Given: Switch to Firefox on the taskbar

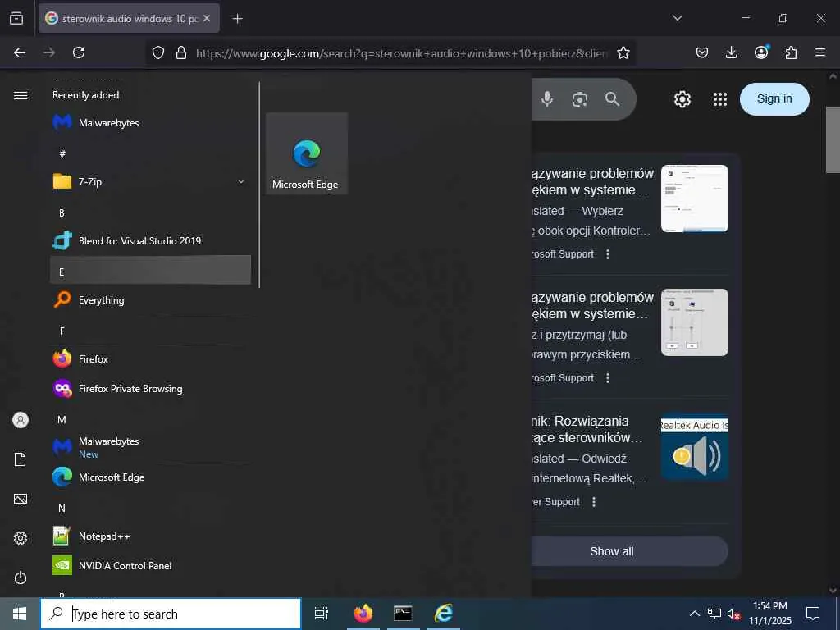Looking at the screenshot, I should (x=363, y=614).
